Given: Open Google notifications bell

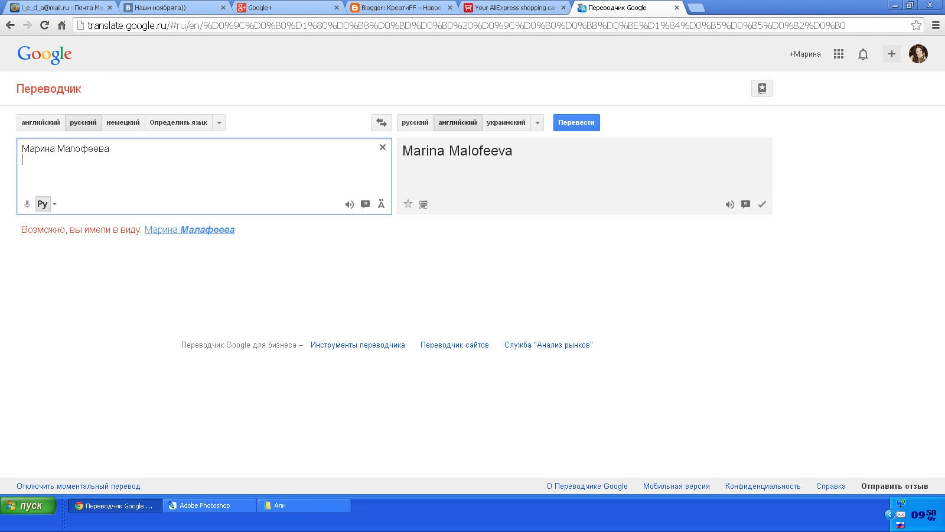Looking at the screenshot, I should pyautogui.click(x=863, y=54).
